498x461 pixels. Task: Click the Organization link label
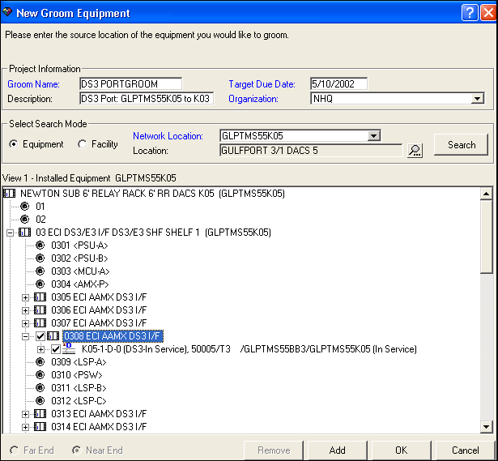coord(253,99)
